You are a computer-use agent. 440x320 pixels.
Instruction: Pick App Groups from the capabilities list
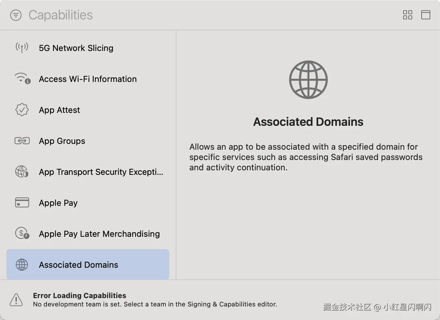click(x=62, y=141)
